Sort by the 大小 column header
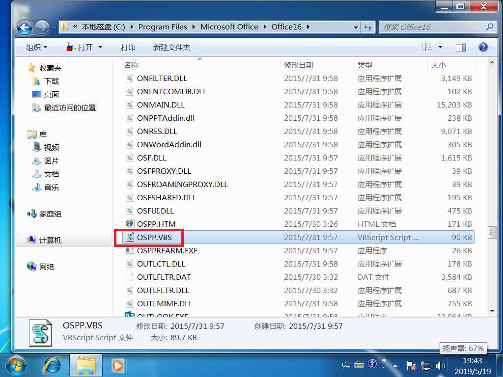This screenshot has height=377, width=503. click(439, 65)
